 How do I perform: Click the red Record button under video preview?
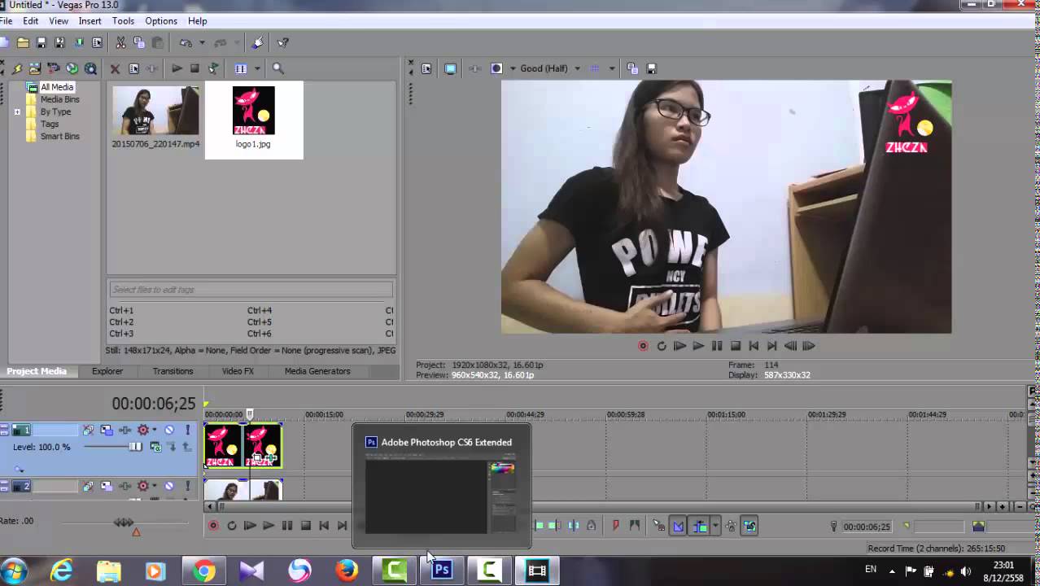(x=643, y=346)
